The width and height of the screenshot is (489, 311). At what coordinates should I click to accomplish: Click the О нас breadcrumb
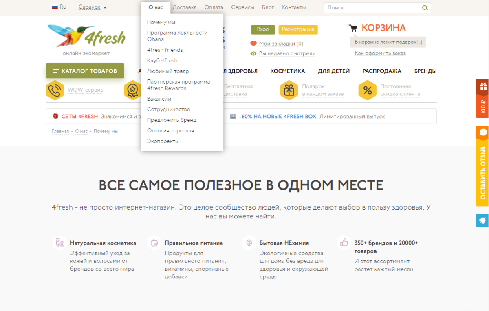81,131
